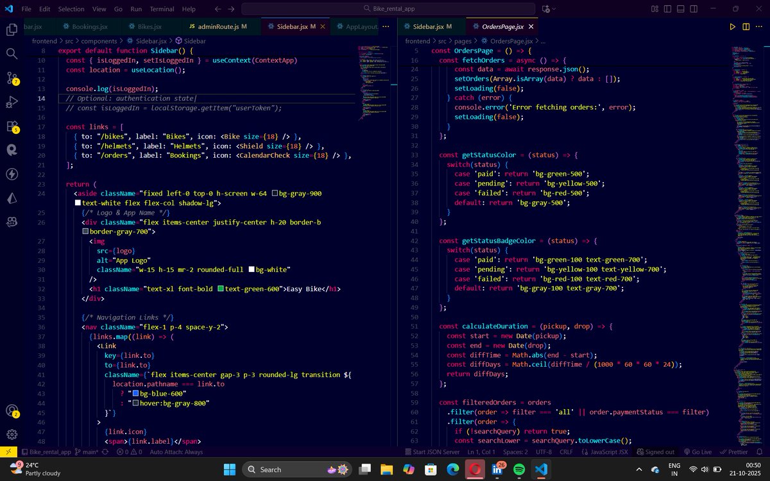Click the Bike_rental_app command center search box
This screenshot has width=770, height=481.
(389, 9)
